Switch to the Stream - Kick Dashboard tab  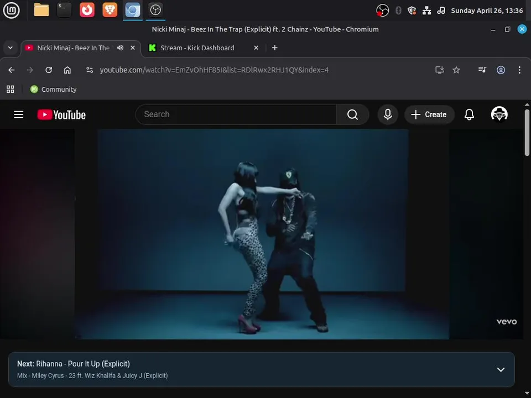coord(197,48)
